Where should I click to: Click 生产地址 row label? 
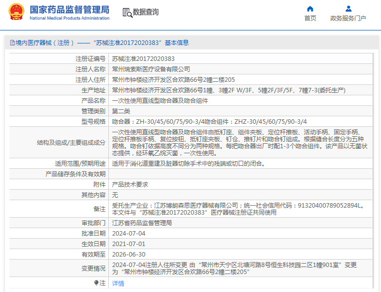93,90
